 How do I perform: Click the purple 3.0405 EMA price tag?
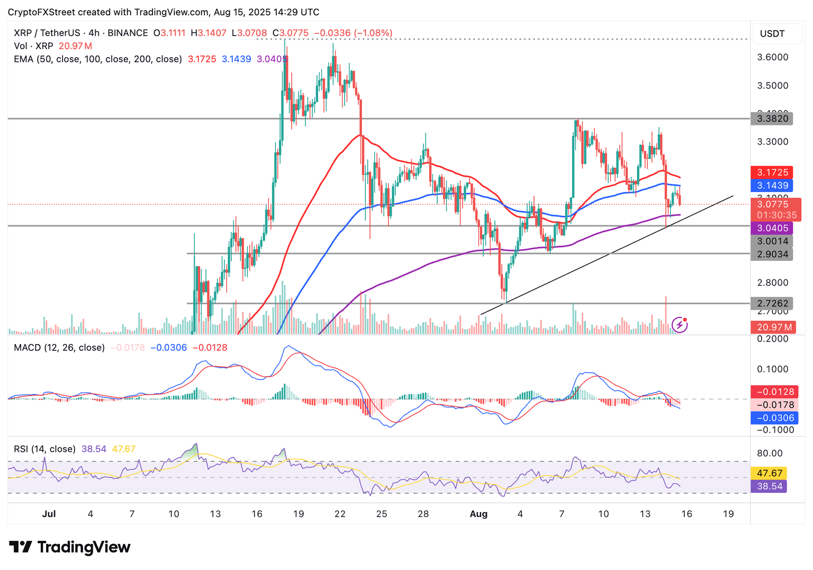772,228
